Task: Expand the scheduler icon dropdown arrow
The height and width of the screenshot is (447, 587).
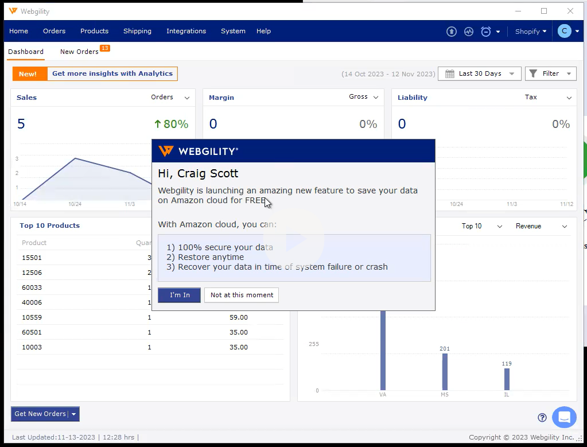Action: [498, 32]
